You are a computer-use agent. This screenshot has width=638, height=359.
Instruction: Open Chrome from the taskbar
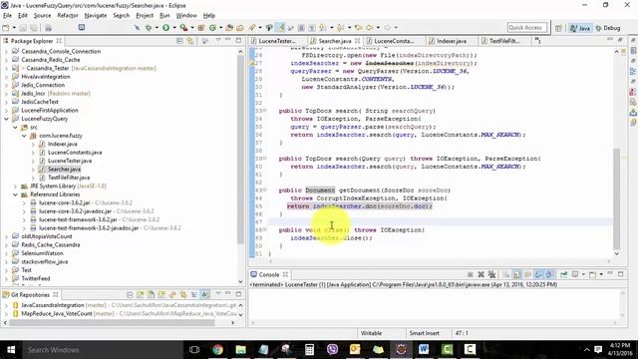217,349
